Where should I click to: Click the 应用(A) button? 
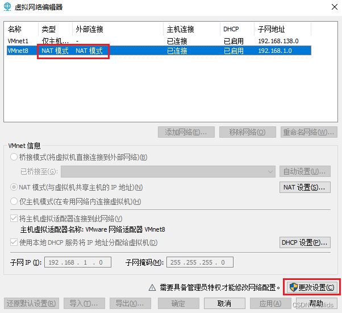(x=270, y=303)
